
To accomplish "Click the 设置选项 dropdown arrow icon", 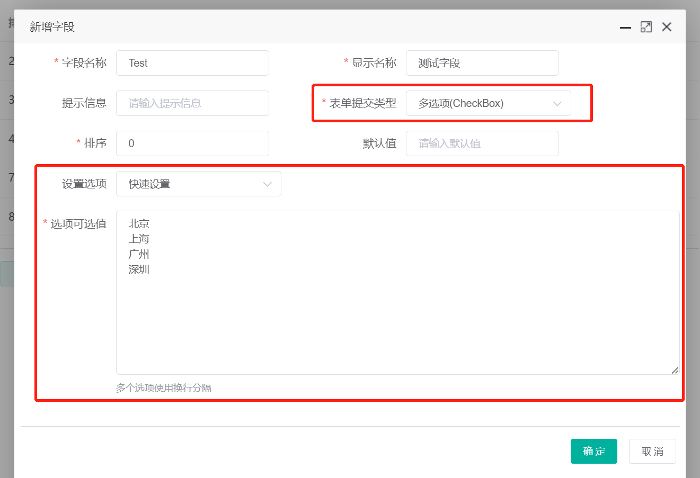I will (268, 184).
